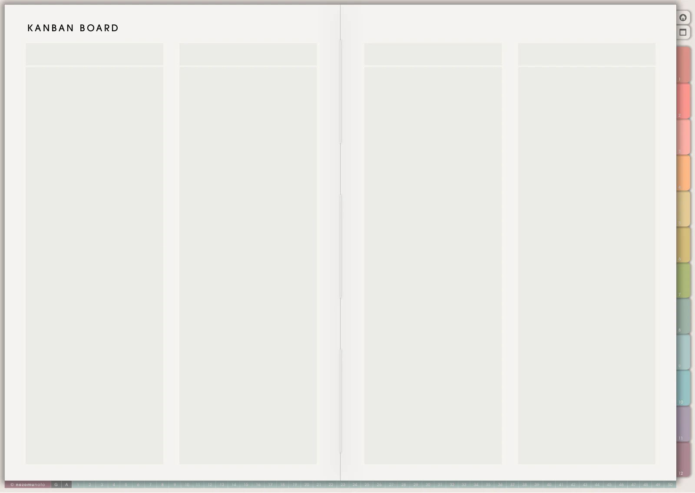Go to page 1 in bottom bar
Screen dimensions: 695x493
78,485
